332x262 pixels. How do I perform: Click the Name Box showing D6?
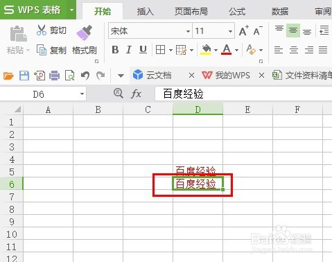tap(43, 94)
